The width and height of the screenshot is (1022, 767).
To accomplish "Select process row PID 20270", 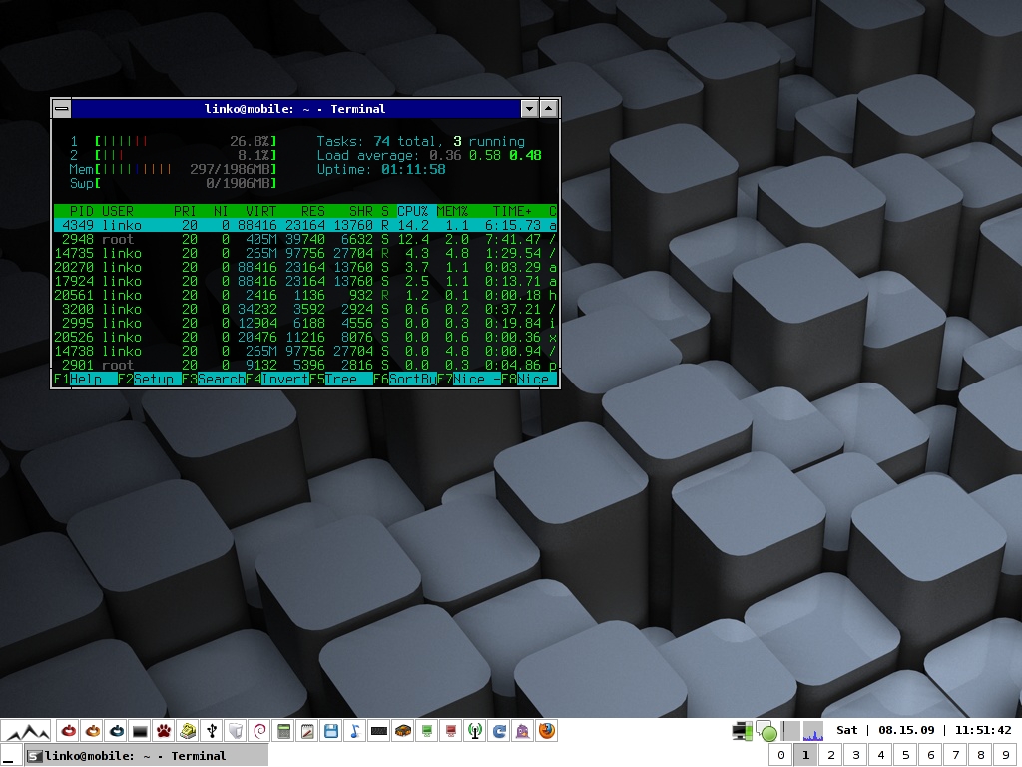I will click(305, 267).
